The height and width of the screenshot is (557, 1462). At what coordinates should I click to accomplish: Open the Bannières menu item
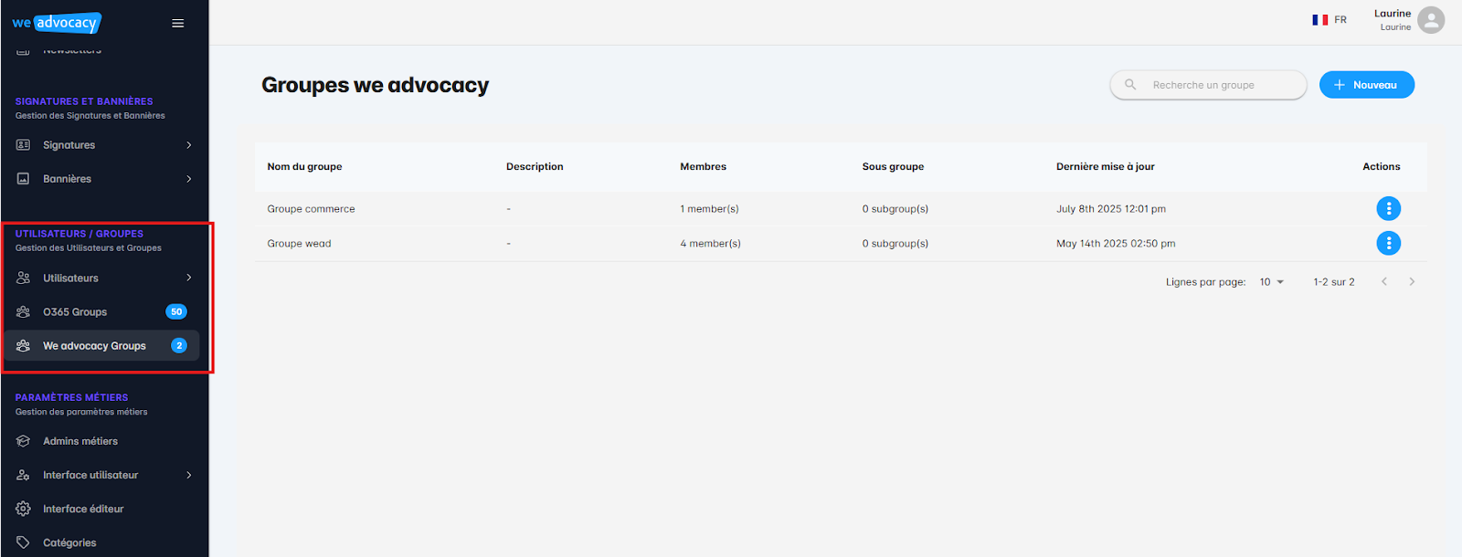102,179
